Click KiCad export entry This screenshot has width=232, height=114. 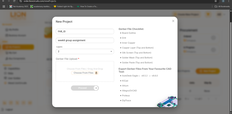click(125, 81)
